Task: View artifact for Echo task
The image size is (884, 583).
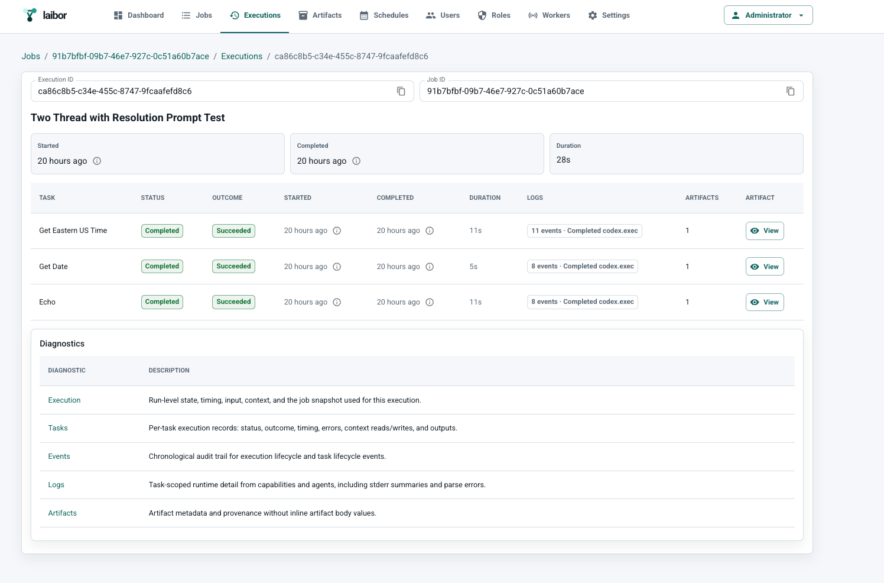Action: click(765, 302)
